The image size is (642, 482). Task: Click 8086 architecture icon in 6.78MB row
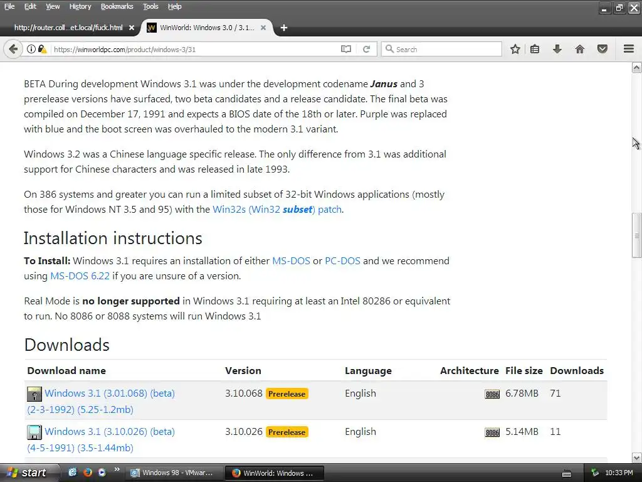point(492,394)
